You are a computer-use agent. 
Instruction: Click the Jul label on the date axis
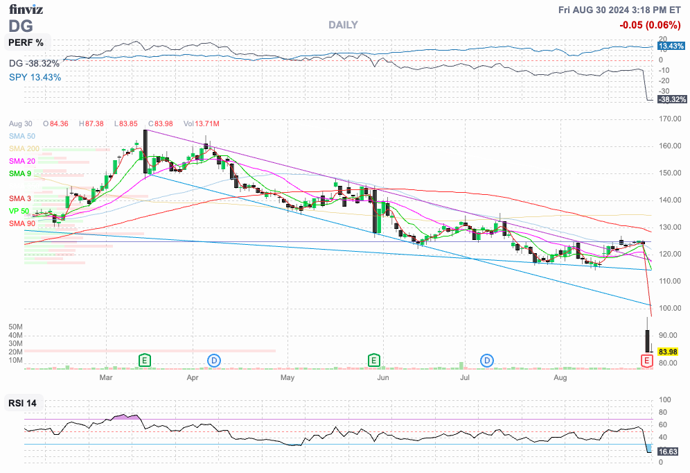pyautogui.click(x=465, y=377)
